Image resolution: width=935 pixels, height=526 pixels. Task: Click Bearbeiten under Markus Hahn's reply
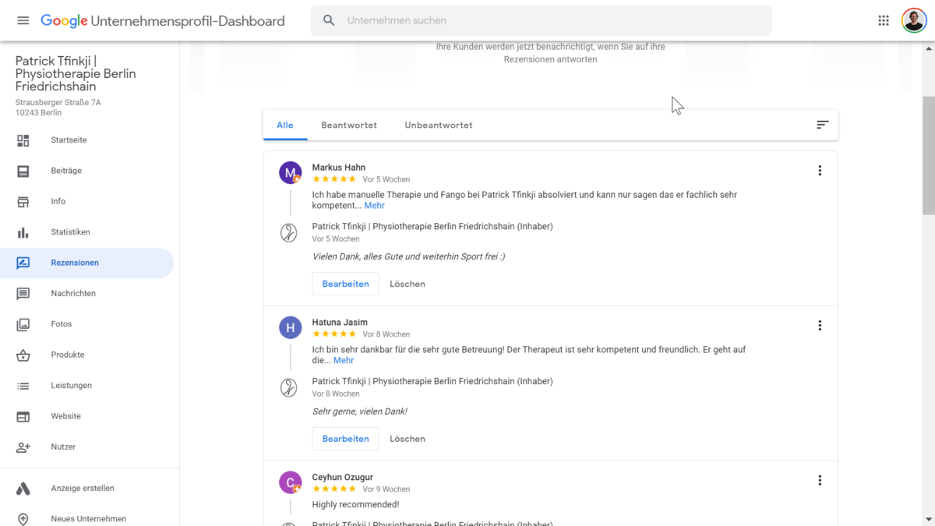[x=345, y=284]
